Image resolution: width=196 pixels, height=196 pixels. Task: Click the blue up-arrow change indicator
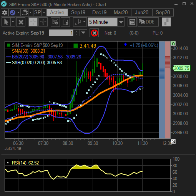tap(125, 45)
